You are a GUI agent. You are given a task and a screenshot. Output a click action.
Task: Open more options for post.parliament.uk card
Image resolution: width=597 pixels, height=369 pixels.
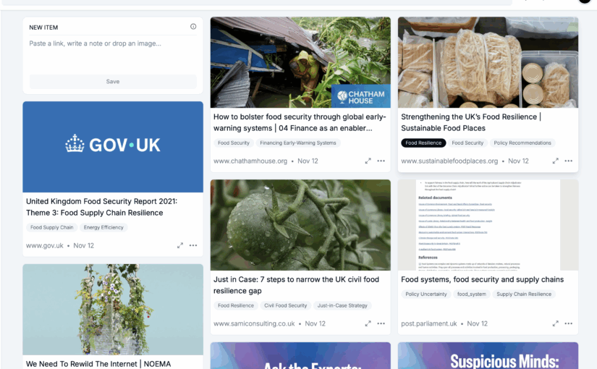(x=569, y=323)
